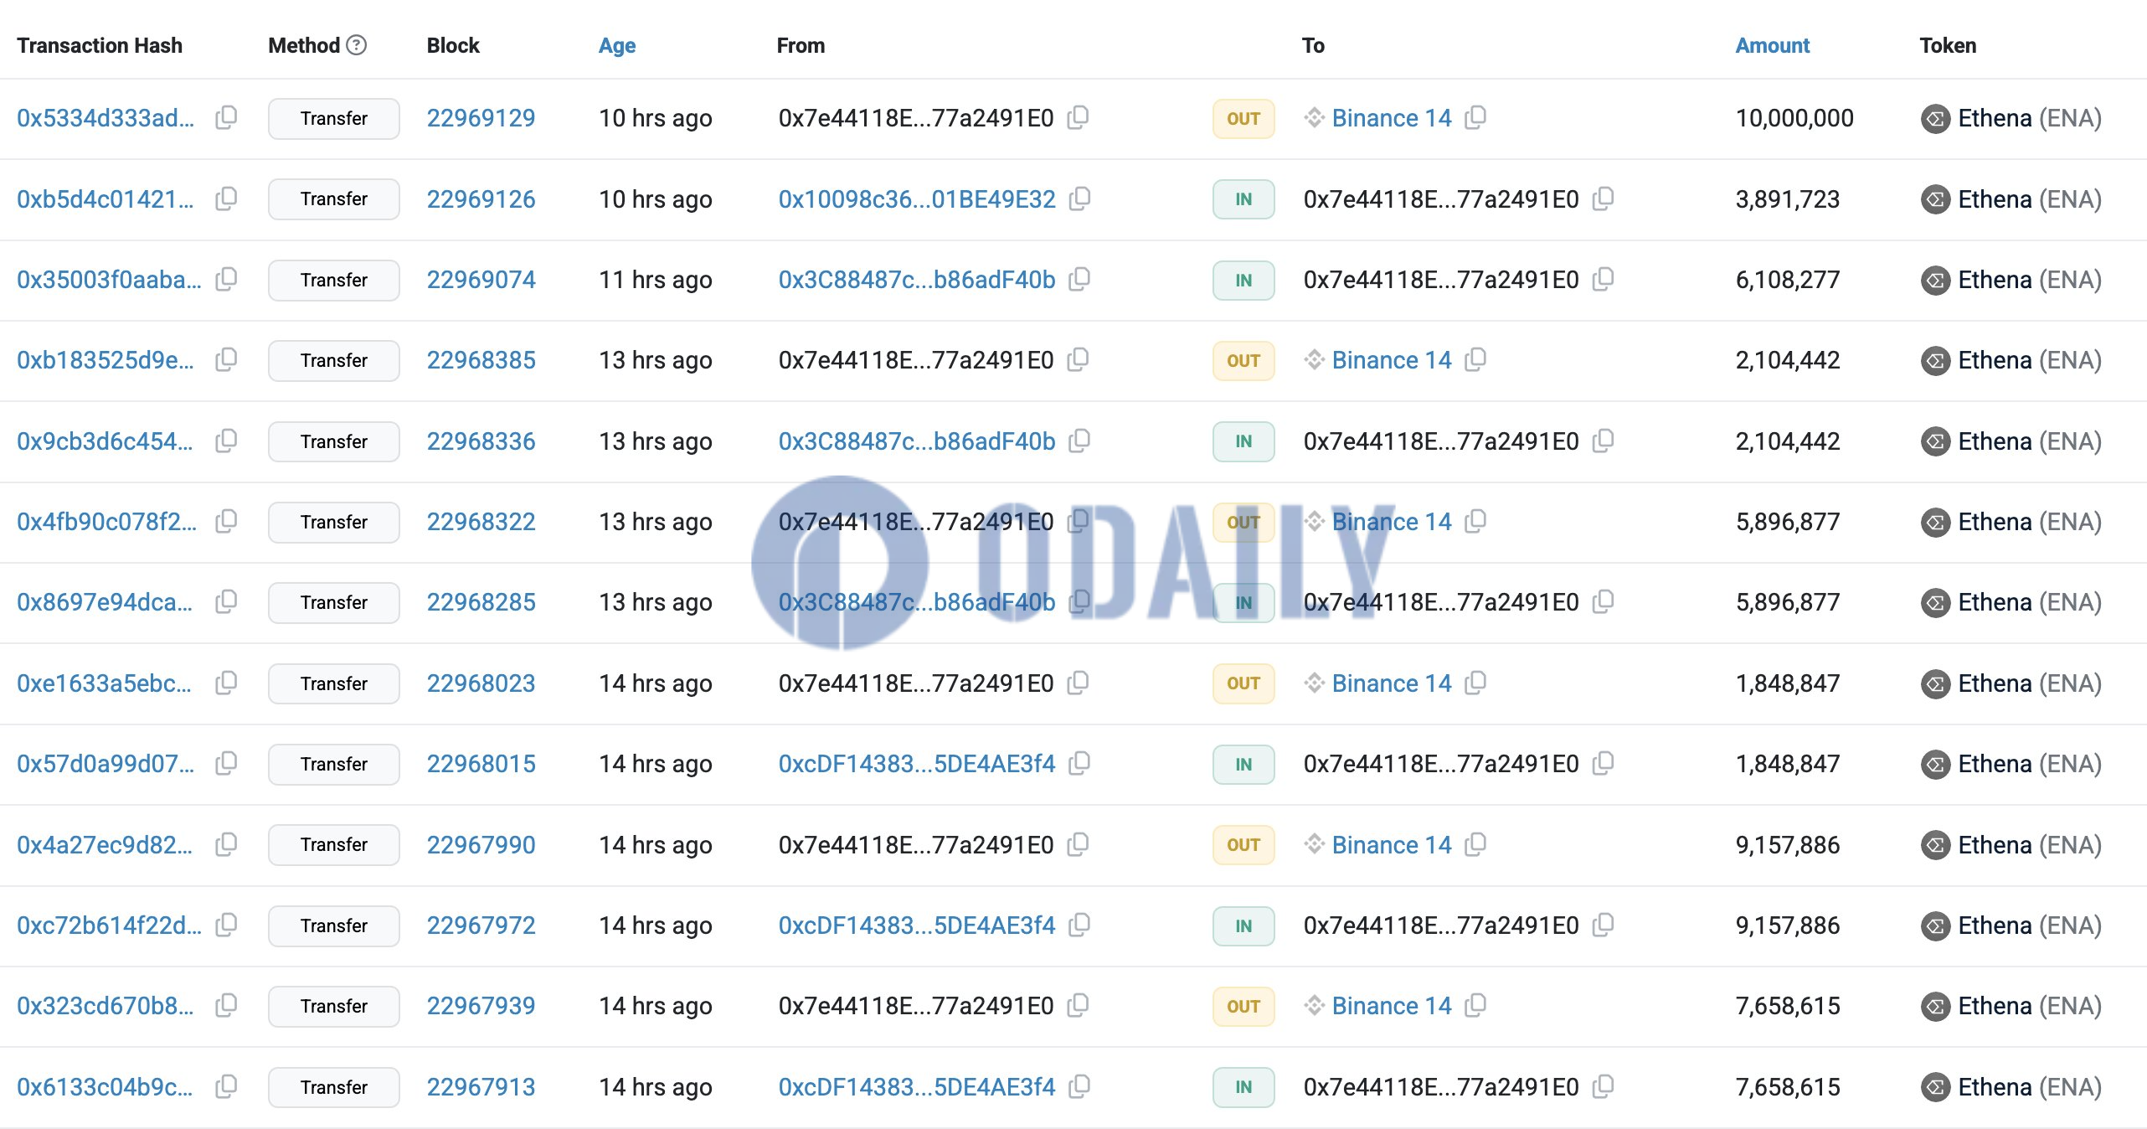Click Transfer method badge for block 22969129
This screenshot has width=2147, height=1129.
tap(334, 119)
